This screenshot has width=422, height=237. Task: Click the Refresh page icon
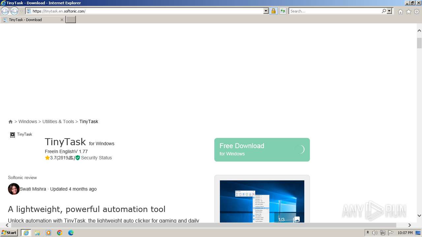(283, 11)
